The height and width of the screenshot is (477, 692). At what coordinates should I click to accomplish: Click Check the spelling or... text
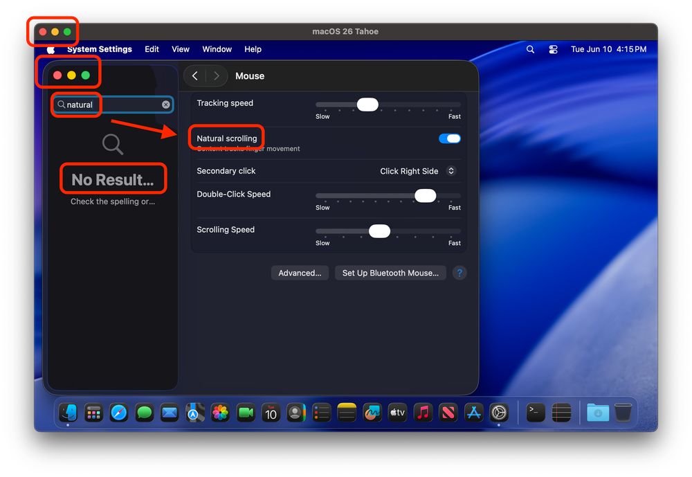tap(113, 201)
